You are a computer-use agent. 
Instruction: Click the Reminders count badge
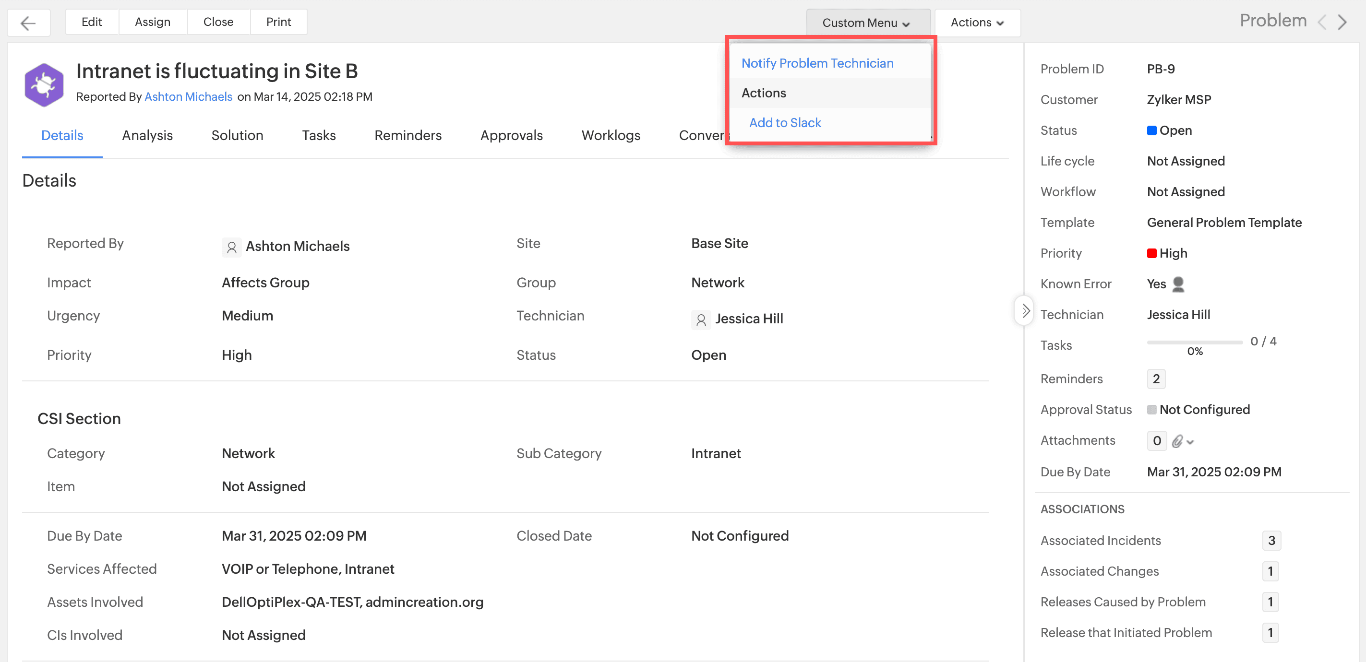tap(1155, 379)
